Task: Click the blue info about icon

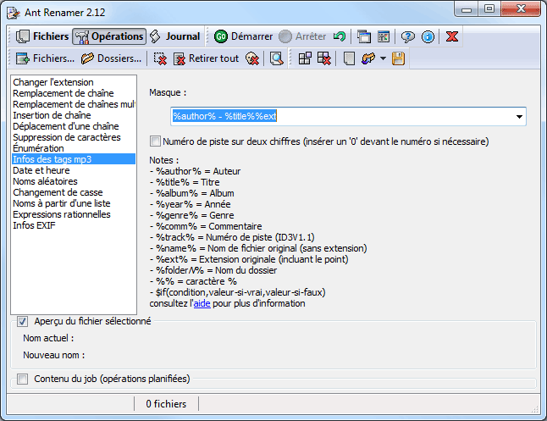Action: coord(428,36)
